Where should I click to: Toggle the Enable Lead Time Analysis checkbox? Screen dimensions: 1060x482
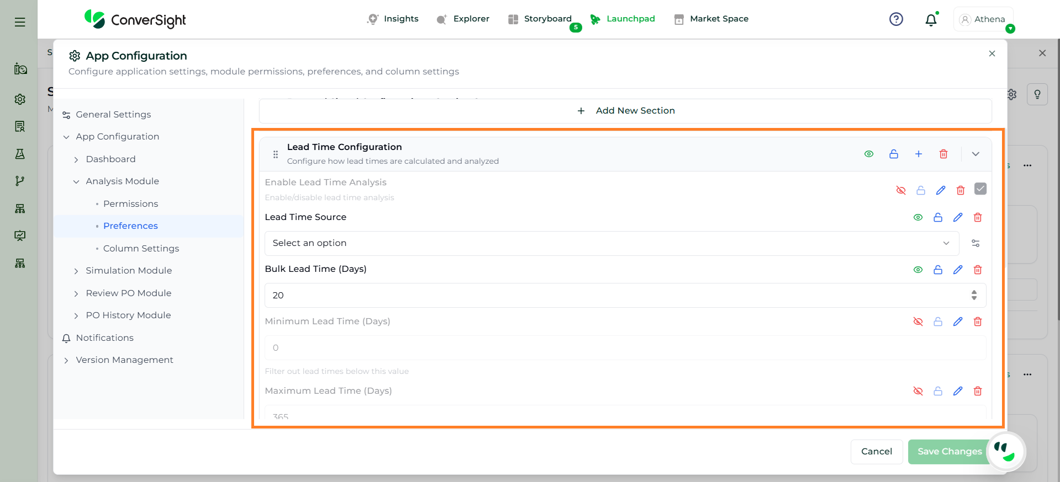click(x=980, y=189)
